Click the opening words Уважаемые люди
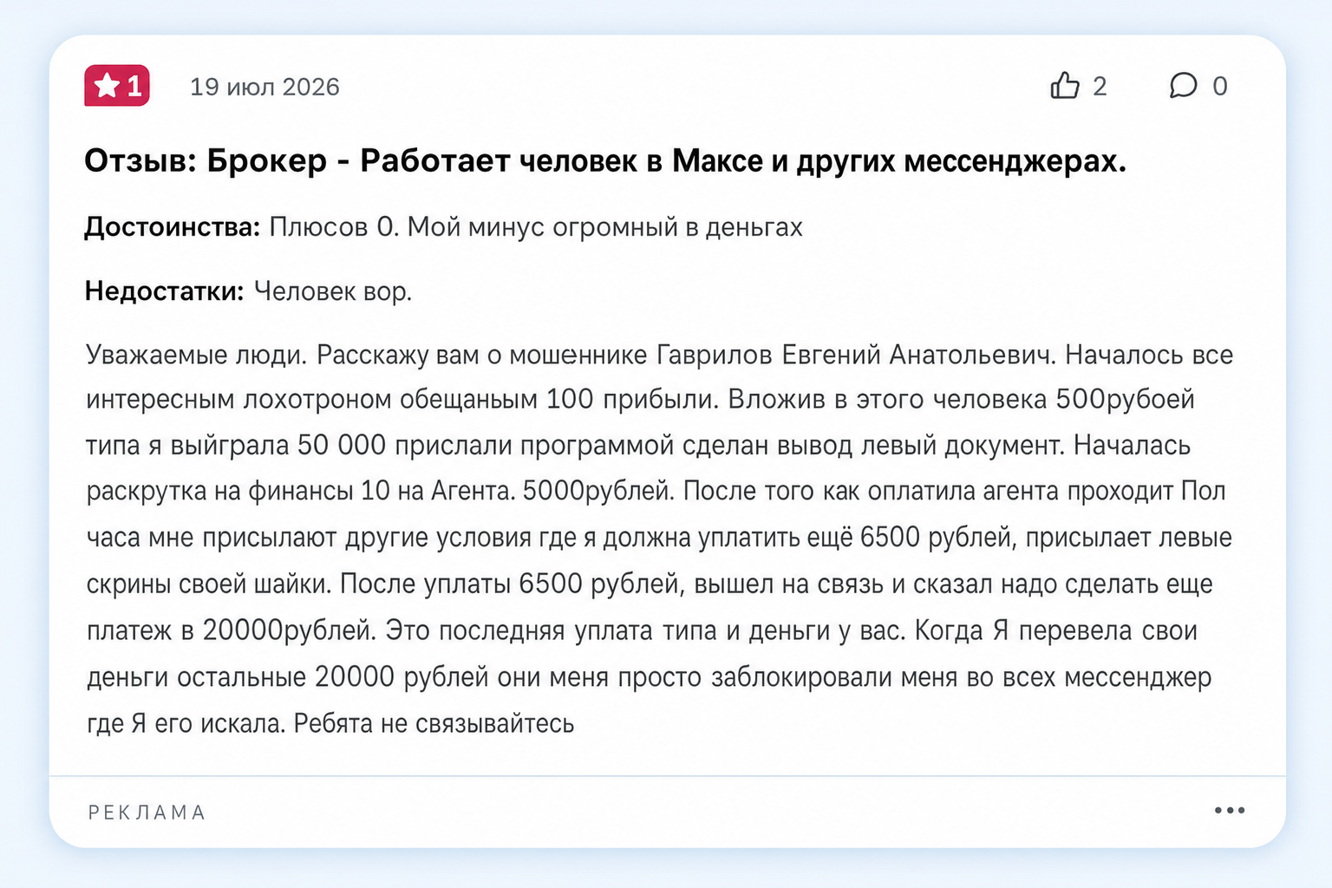The width and height of the screenshot is (1332, 888). [197, 355]
